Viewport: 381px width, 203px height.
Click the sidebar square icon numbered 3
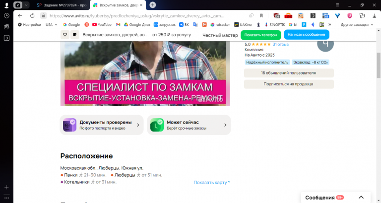(x=6, y=38)
